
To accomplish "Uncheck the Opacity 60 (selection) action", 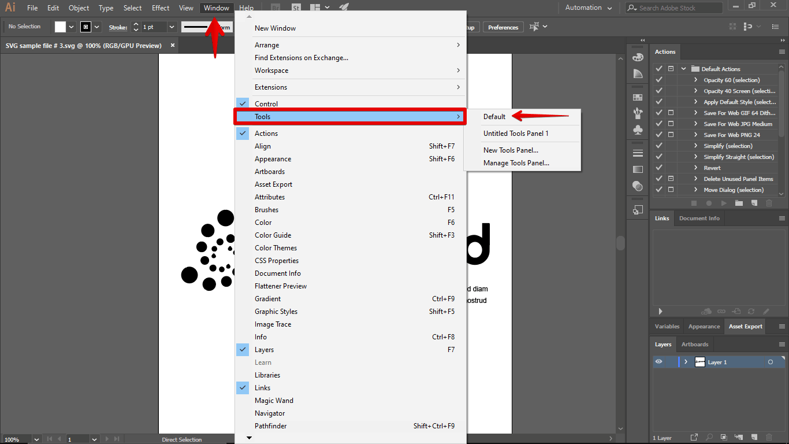I will pos(659,79).
